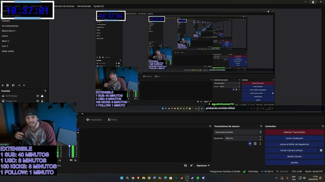Toggle lock on Imagen 10 source
Screen dimensions: 325x182
pos(42,101)
